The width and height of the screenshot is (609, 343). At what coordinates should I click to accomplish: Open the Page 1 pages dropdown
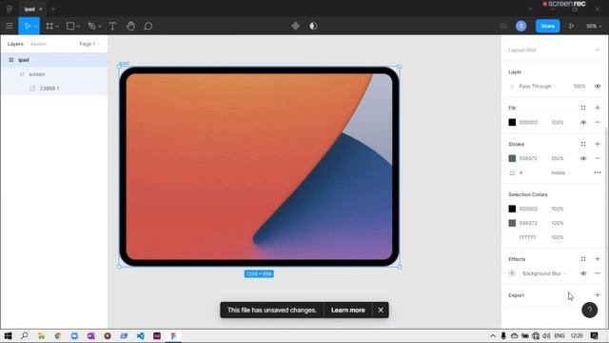(x=89, y=44)
